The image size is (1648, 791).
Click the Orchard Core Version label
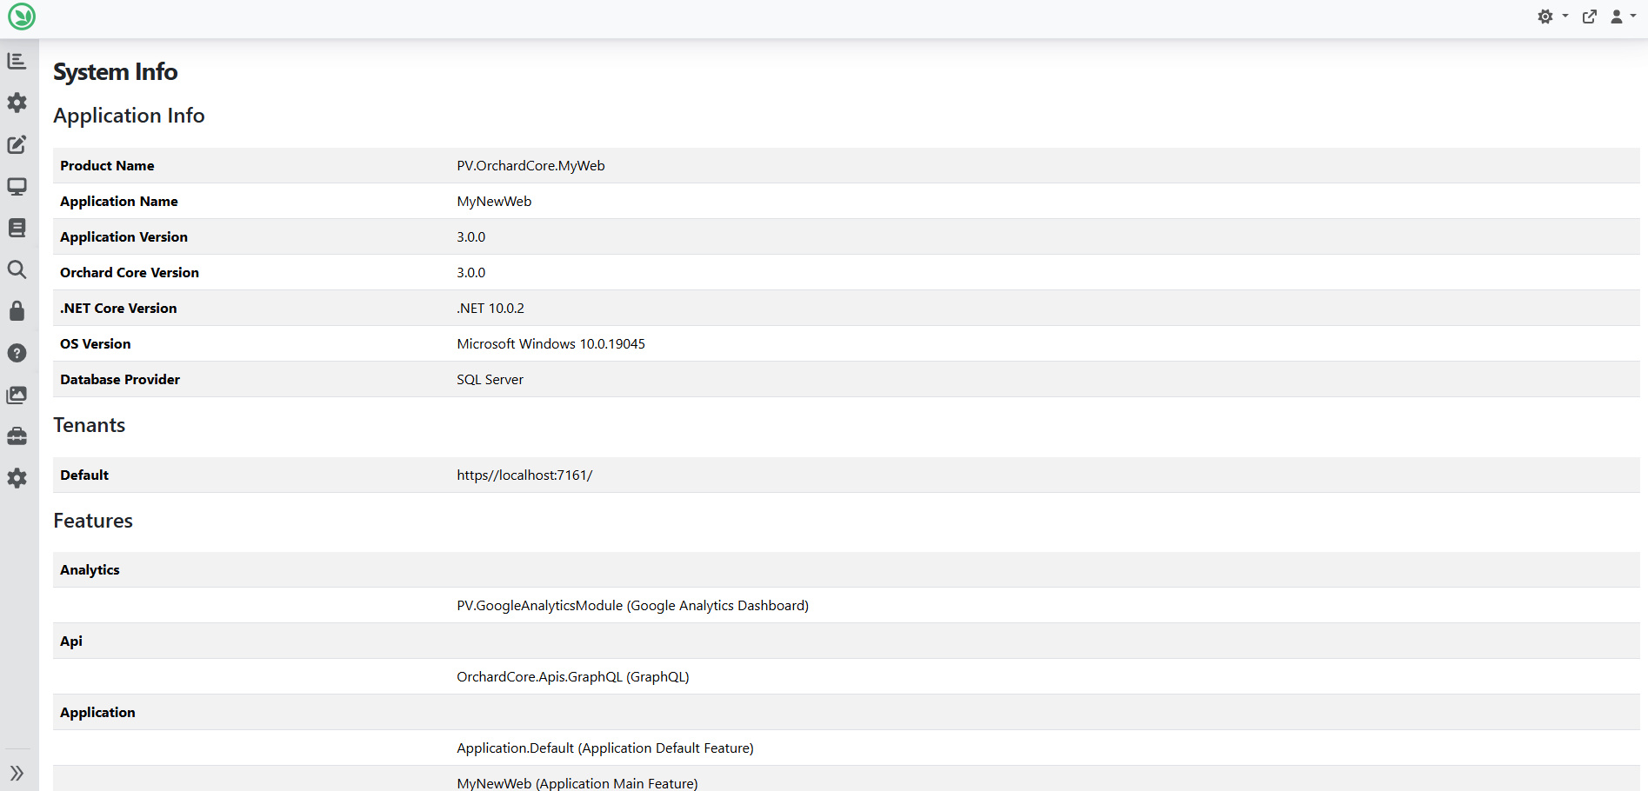[130, 273]
